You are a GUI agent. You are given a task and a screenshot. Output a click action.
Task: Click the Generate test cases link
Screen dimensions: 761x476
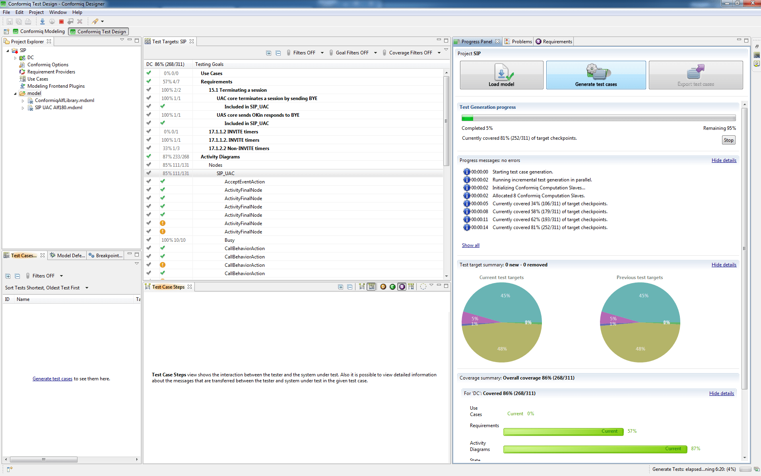point(52,379)
